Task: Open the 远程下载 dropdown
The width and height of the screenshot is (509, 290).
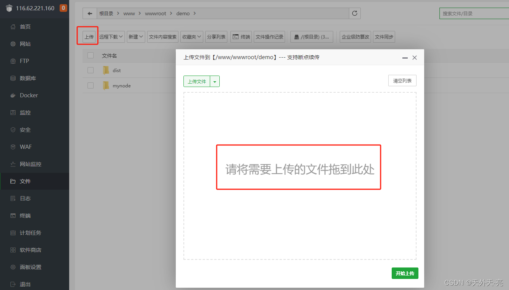Action: point(111,37)
